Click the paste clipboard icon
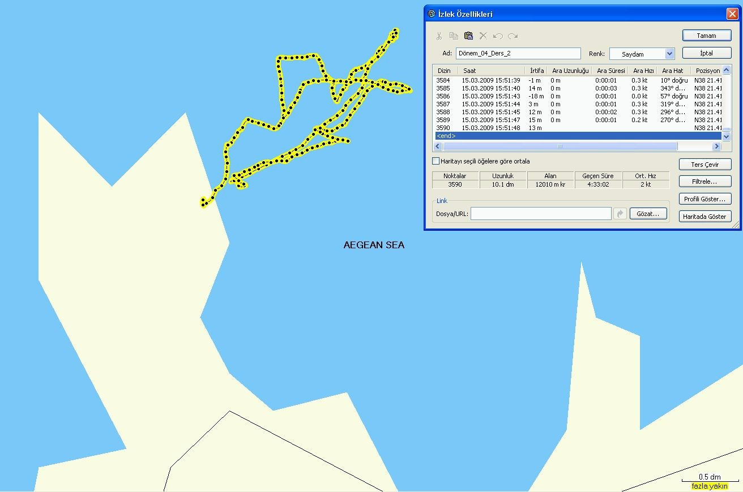 (468, 36)
